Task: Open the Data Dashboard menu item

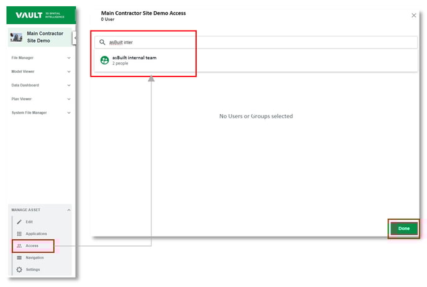Action: click(x=25, y=85)
